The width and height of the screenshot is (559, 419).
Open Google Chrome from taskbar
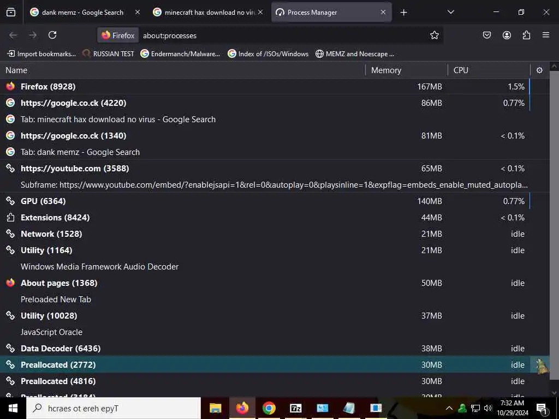tap(269, 408)
